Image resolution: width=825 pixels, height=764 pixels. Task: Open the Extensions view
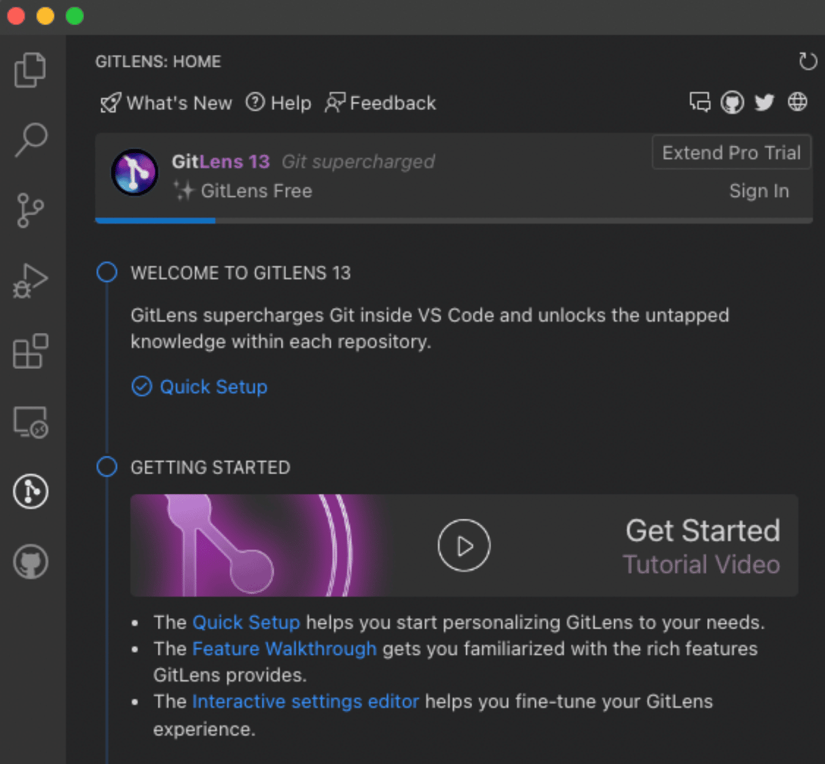[30, 351]
